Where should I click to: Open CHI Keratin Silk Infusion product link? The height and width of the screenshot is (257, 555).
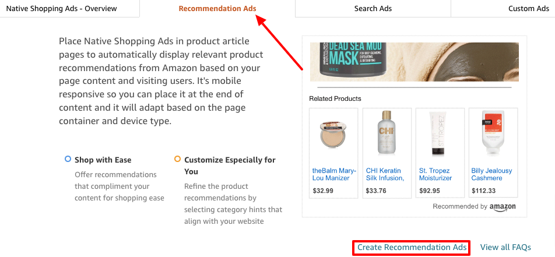(385, 174)
